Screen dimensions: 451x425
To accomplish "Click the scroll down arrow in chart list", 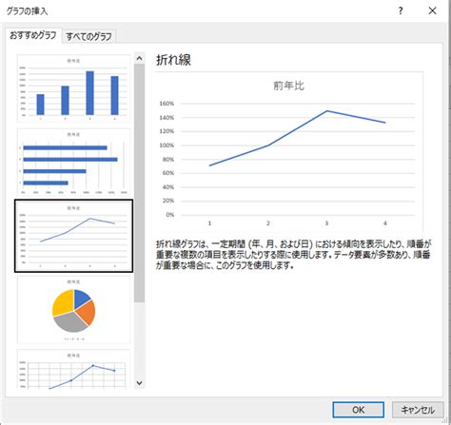I will (139, 383).
